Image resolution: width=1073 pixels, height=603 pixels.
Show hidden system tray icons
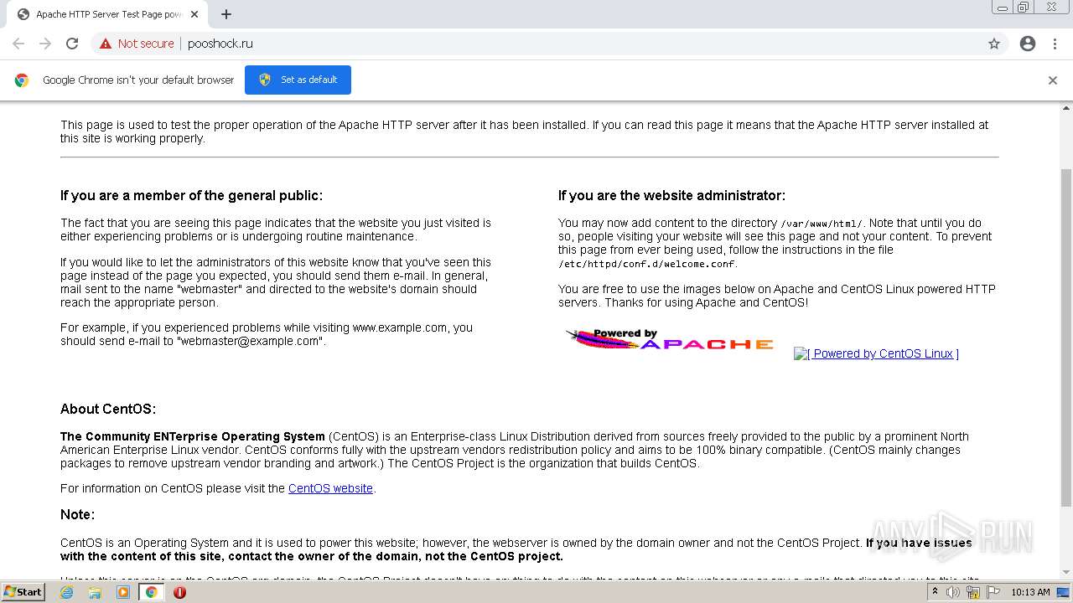pos(935,592)
